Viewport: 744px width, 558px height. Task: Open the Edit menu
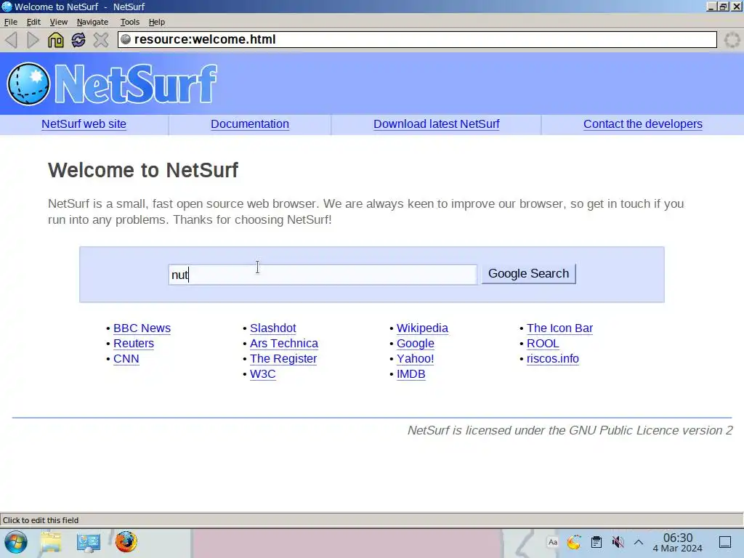[x=33, y=22]
